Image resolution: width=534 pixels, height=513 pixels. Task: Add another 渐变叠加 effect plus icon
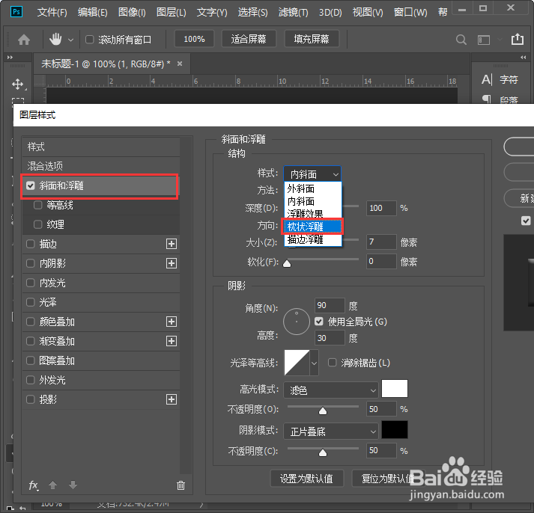tap(172, 341)
